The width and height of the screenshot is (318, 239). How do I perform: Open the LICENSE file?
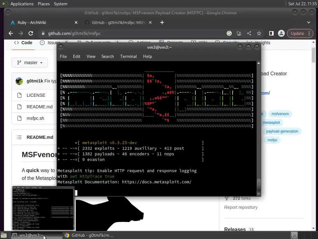(36, 95)
